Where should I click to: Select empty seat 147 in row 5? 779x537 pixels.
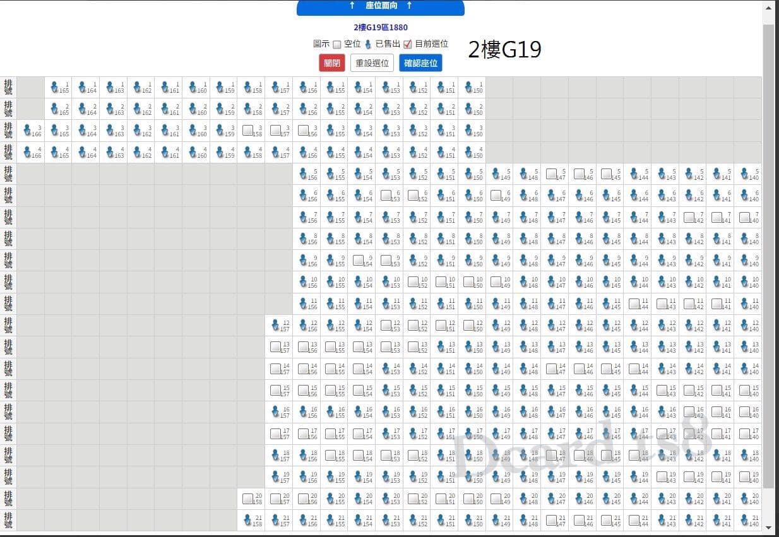(x=551, y=174)
